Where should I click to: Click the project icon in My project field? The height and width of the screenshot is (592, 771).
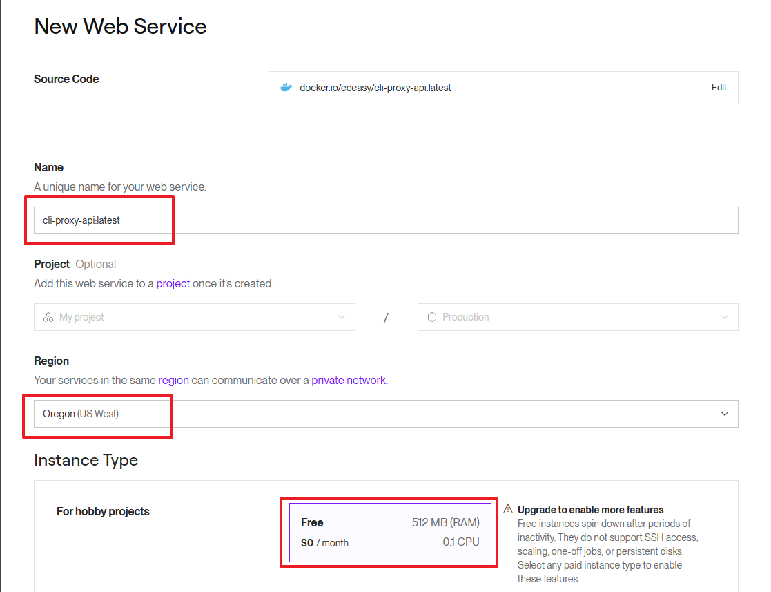[x=48, y=317]
